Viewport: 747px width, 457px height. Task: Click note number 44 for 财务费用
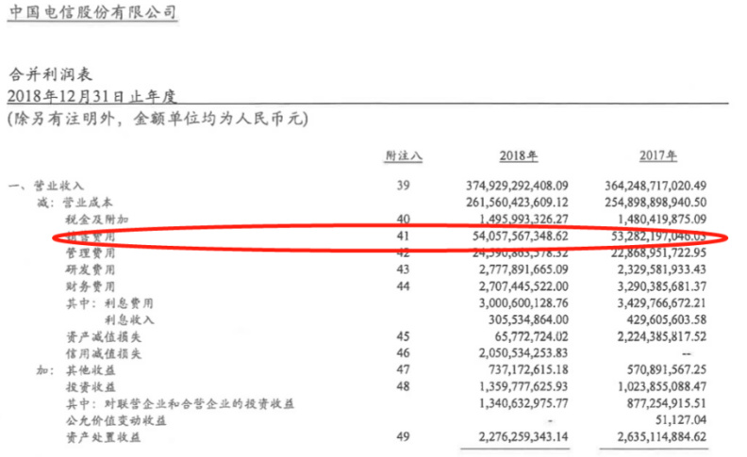[x=403, y=286]
